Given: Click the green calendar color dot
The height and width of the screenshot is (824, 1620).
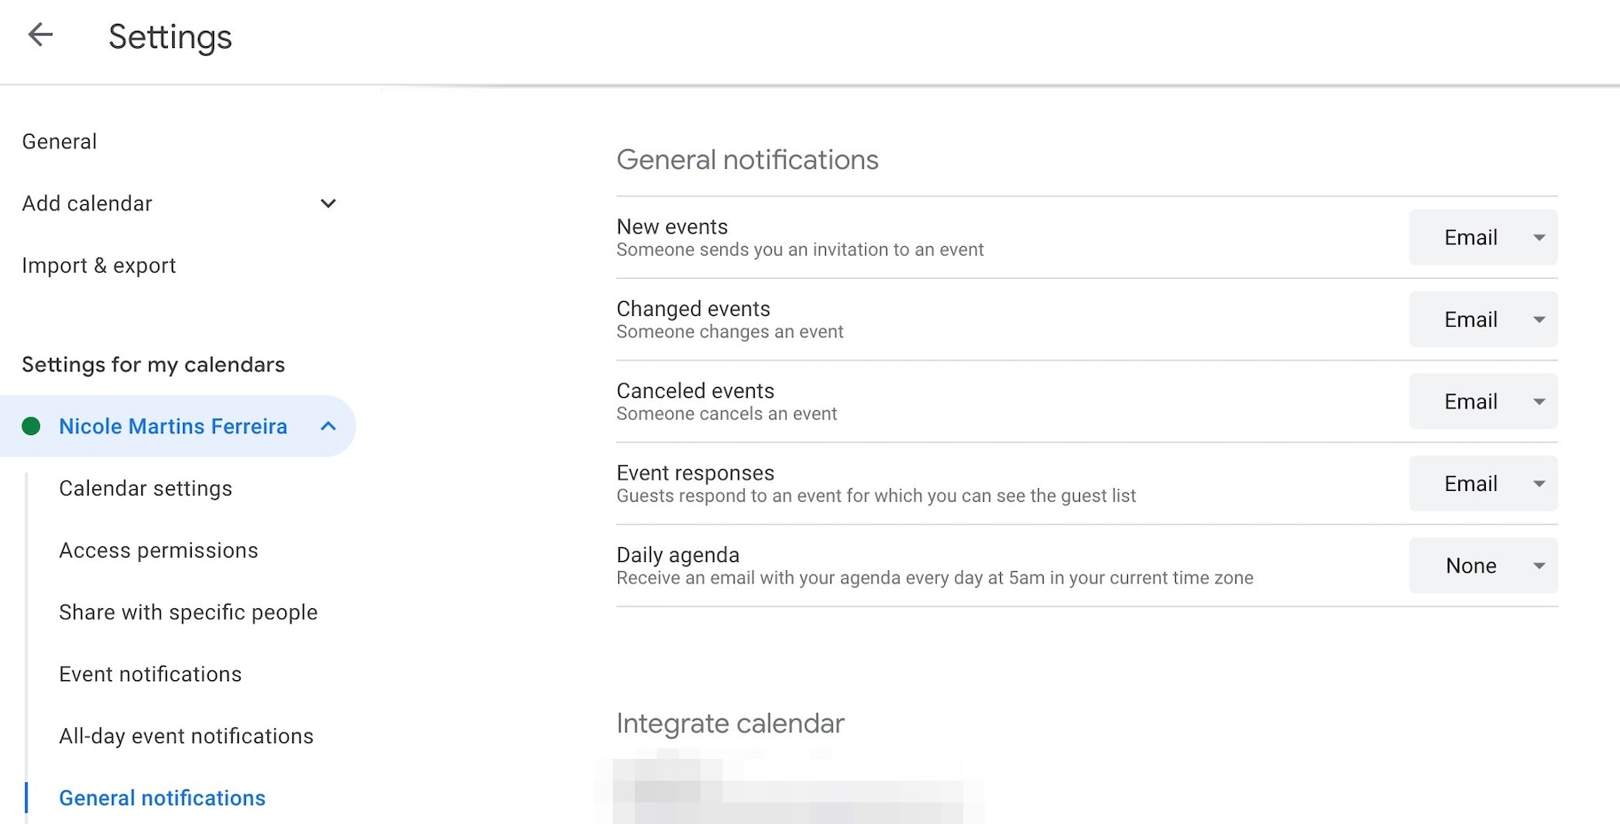Looking at the screenshot, I should tap(31, 426).
